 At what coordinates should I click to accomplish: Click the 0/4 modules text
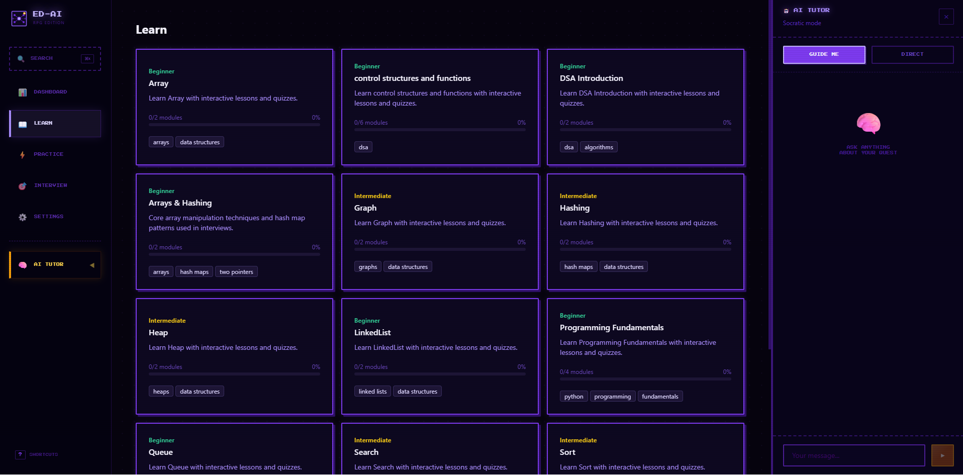click(576, 372)
